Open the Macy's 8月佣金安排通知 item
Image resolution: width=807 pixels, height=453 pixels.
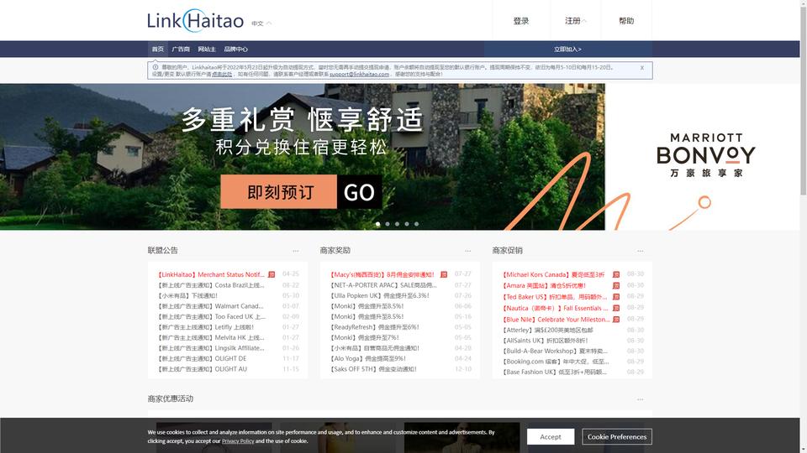coord(382,275)
